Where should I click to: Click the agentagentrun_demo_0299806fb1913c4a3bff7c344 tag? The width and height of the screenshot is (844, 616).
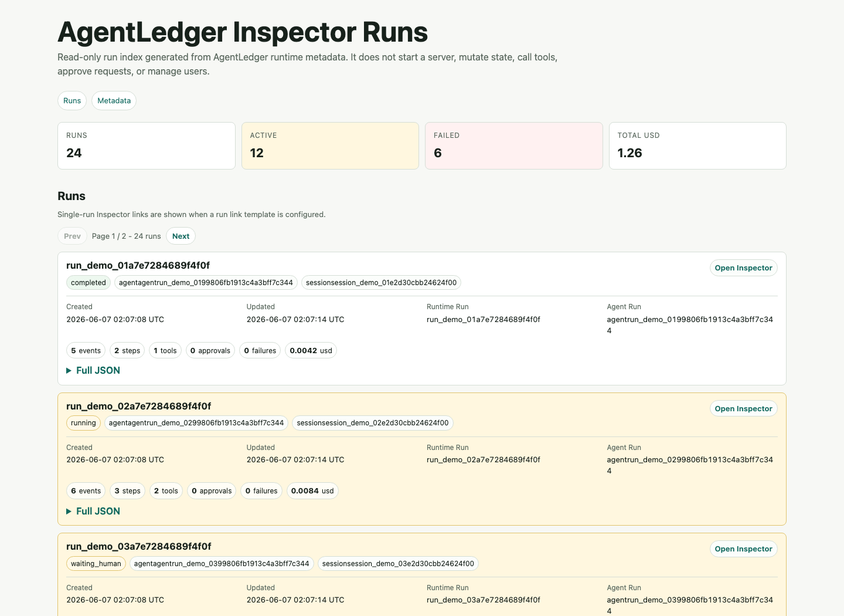(196, 423)
